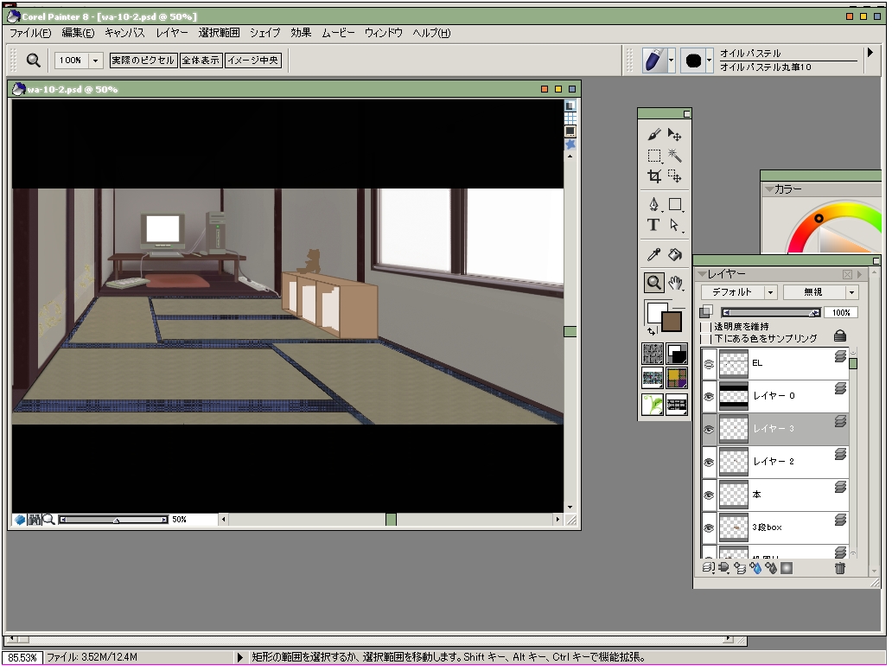Open the gradient selector in toolbox

click(x=677, y=354)
